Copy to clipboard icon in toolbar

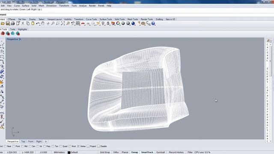(x=28, y=24)
